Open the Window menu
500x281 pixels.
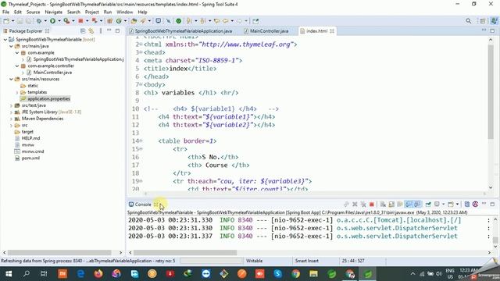125,12
